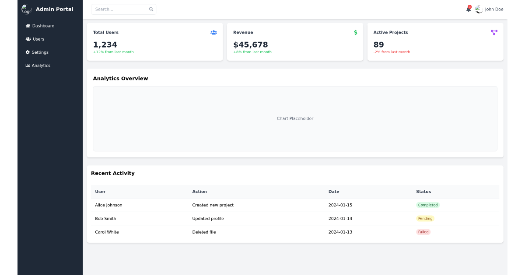
Task: Click the Recent Activity heading
Action: (113, 173)
